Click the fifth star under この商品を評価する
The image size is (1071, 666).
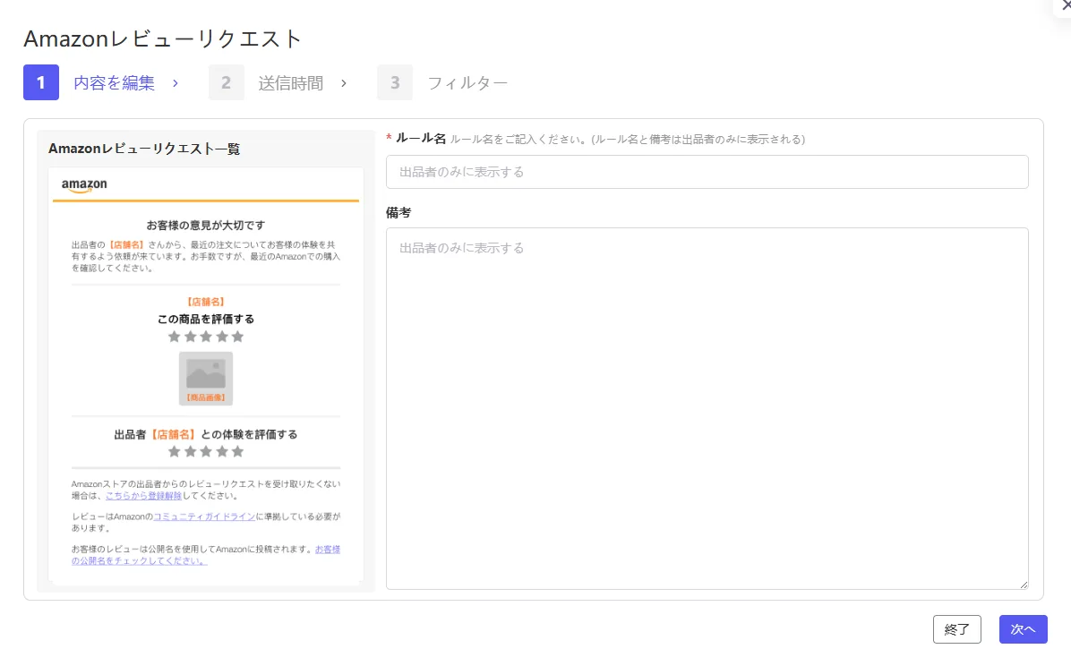click(237, 337)
